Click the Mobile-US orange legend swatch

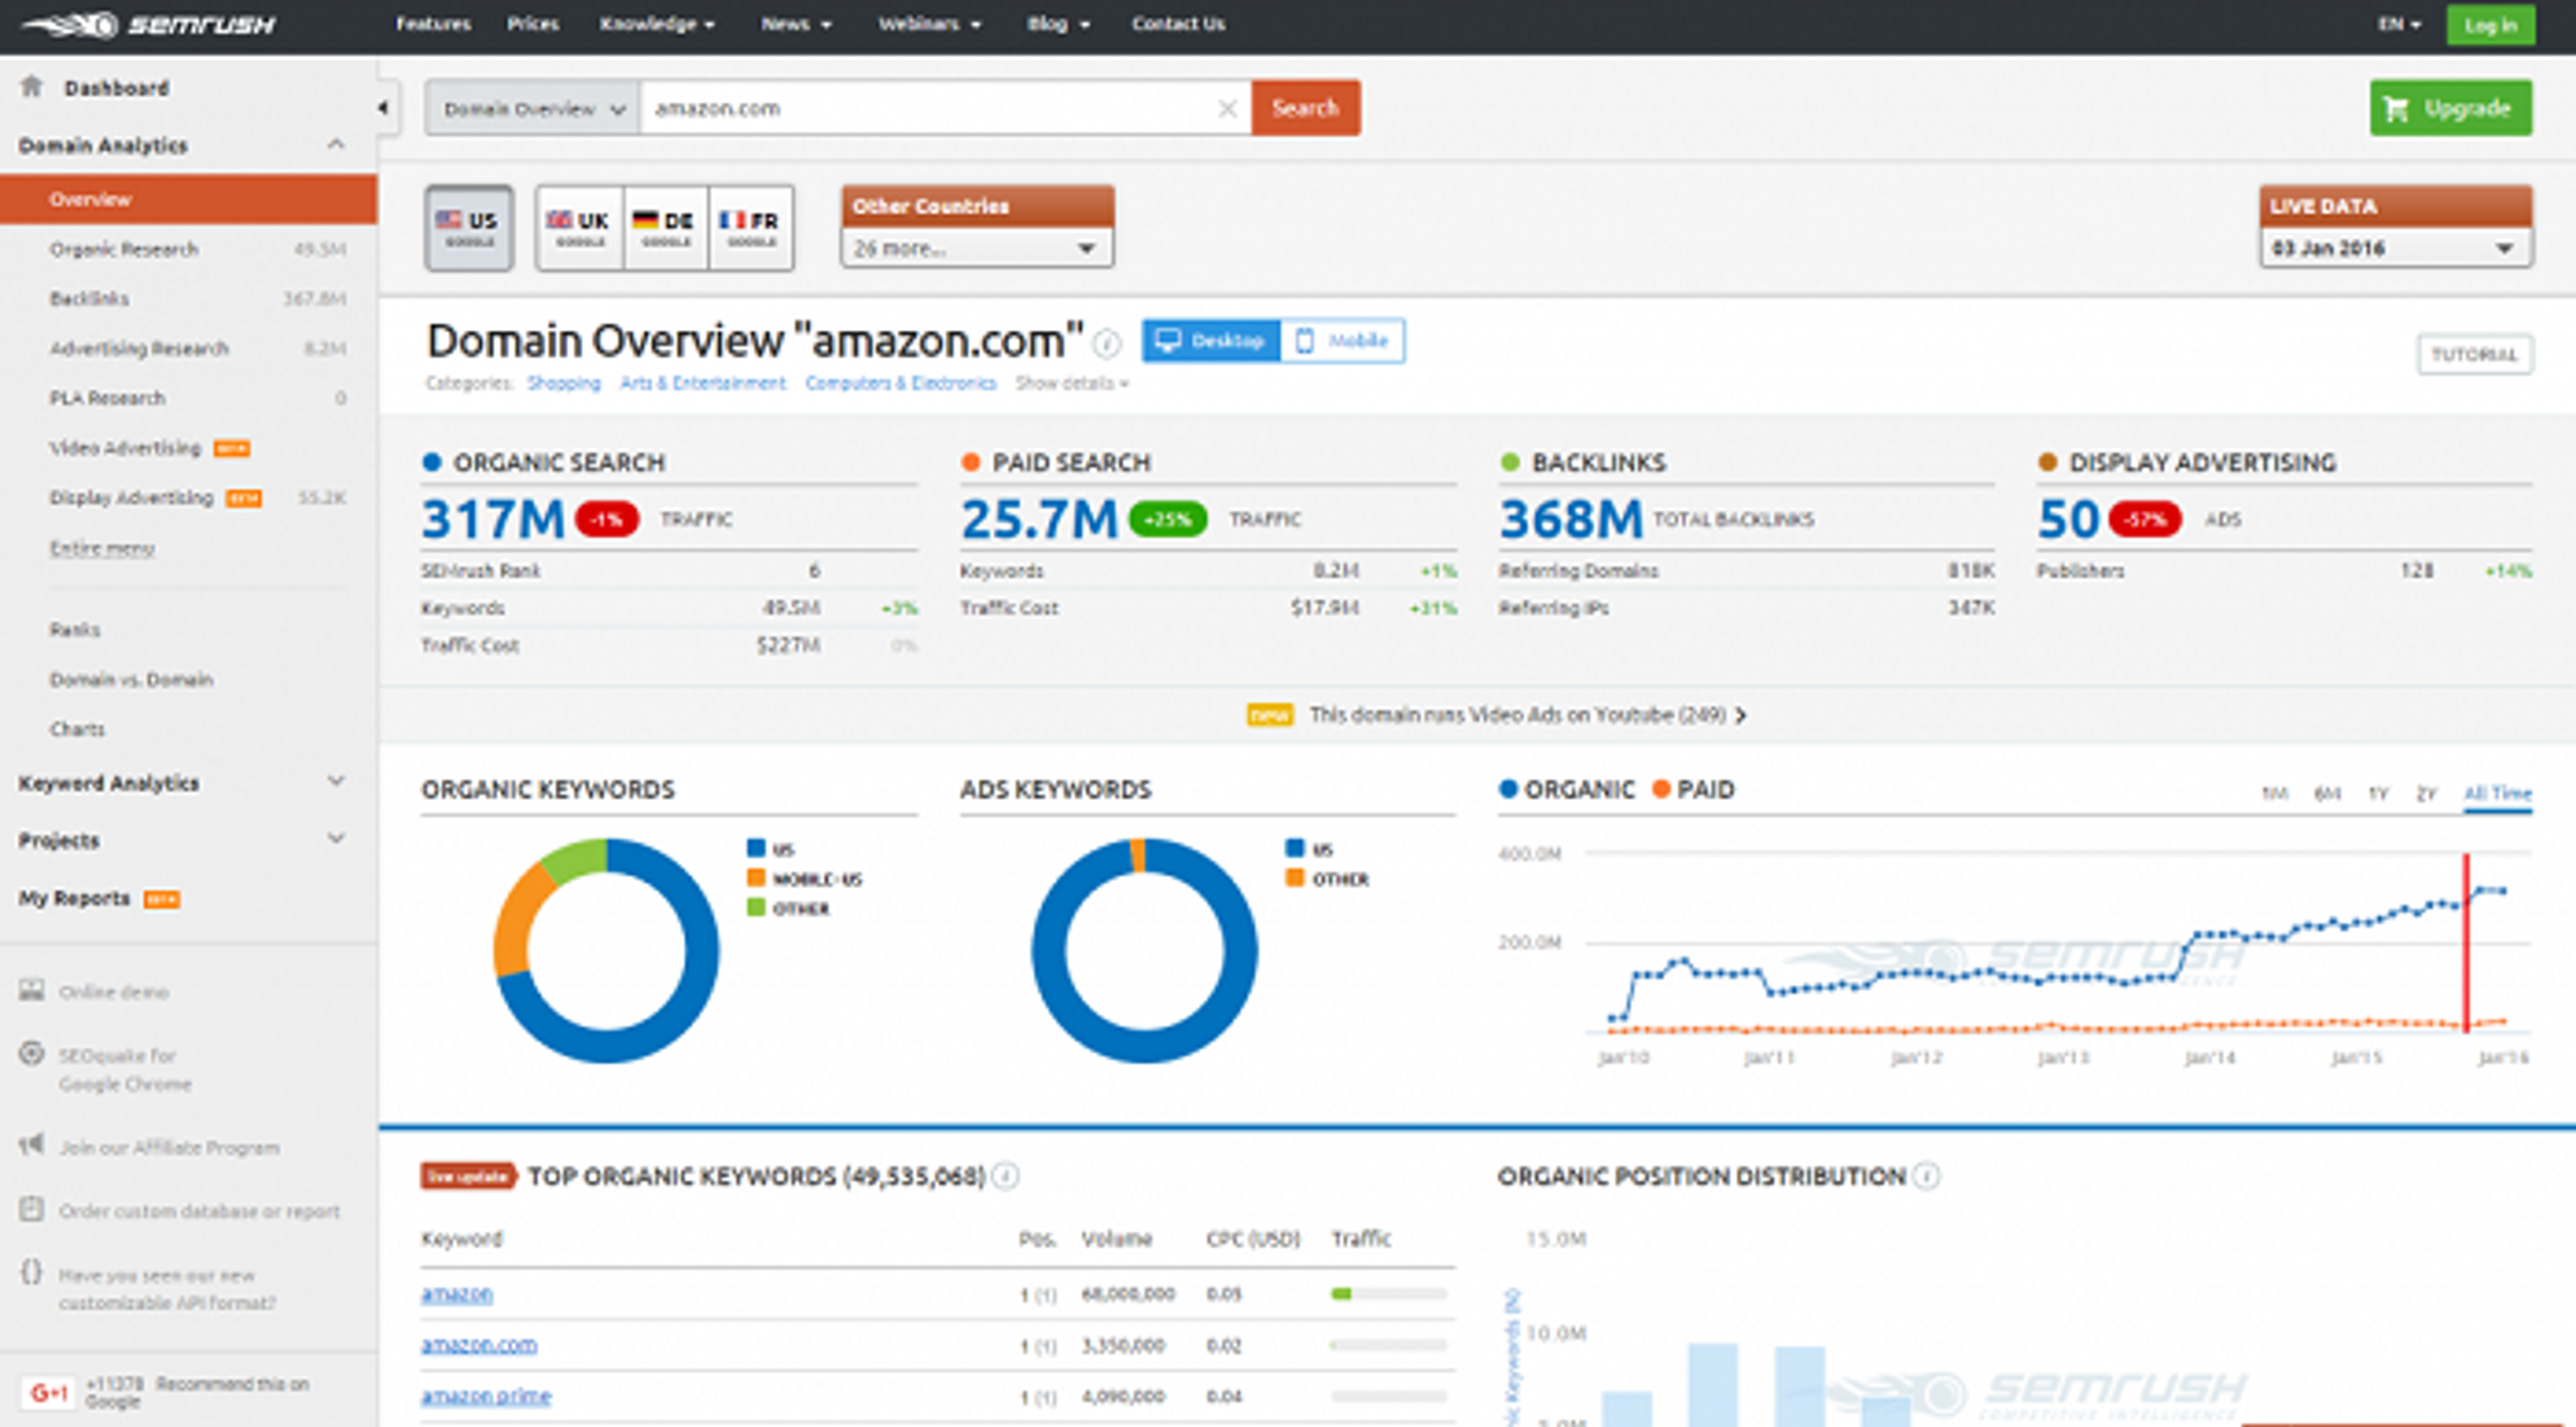(x=756, y=877)
